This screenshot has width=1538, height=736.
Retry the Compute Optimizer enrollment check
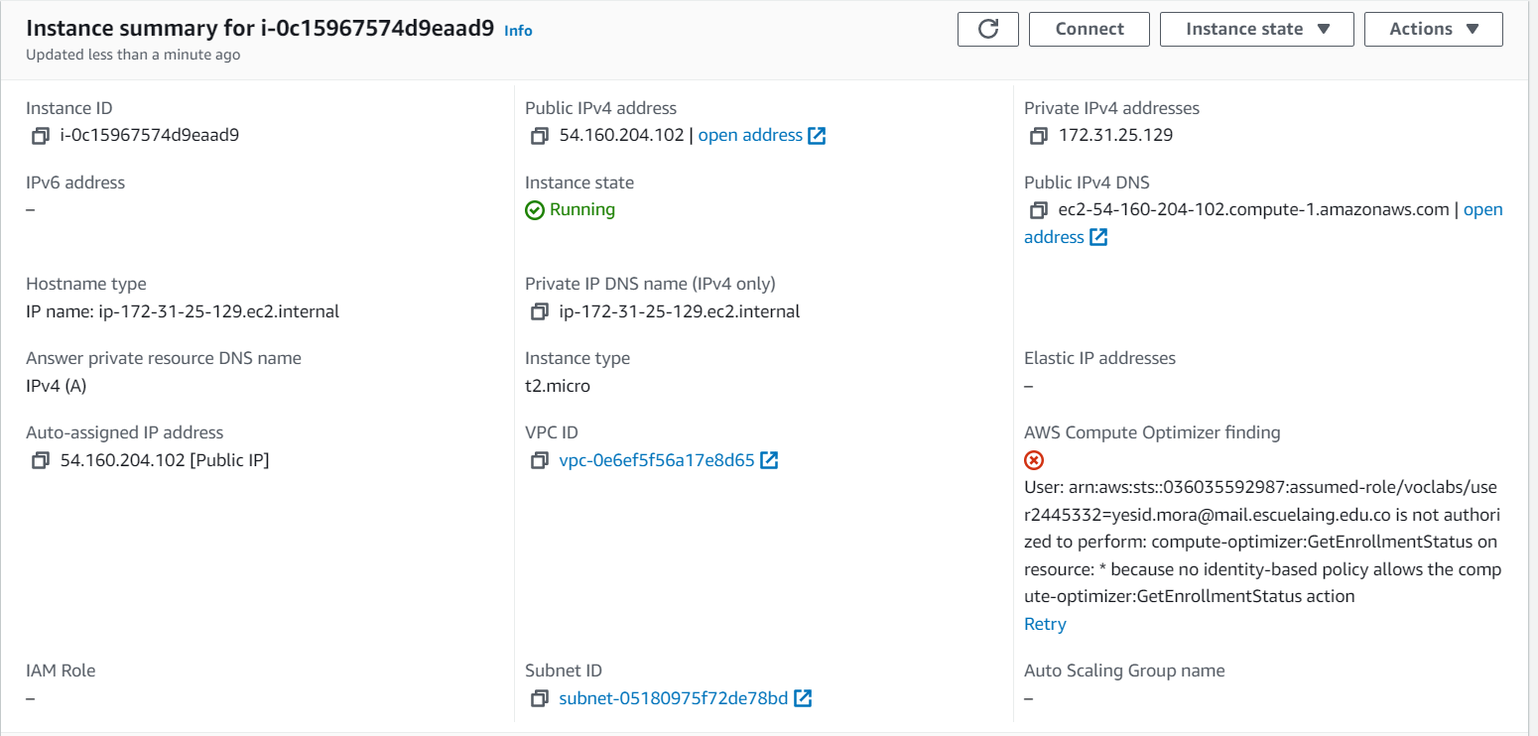(1045, 623)
